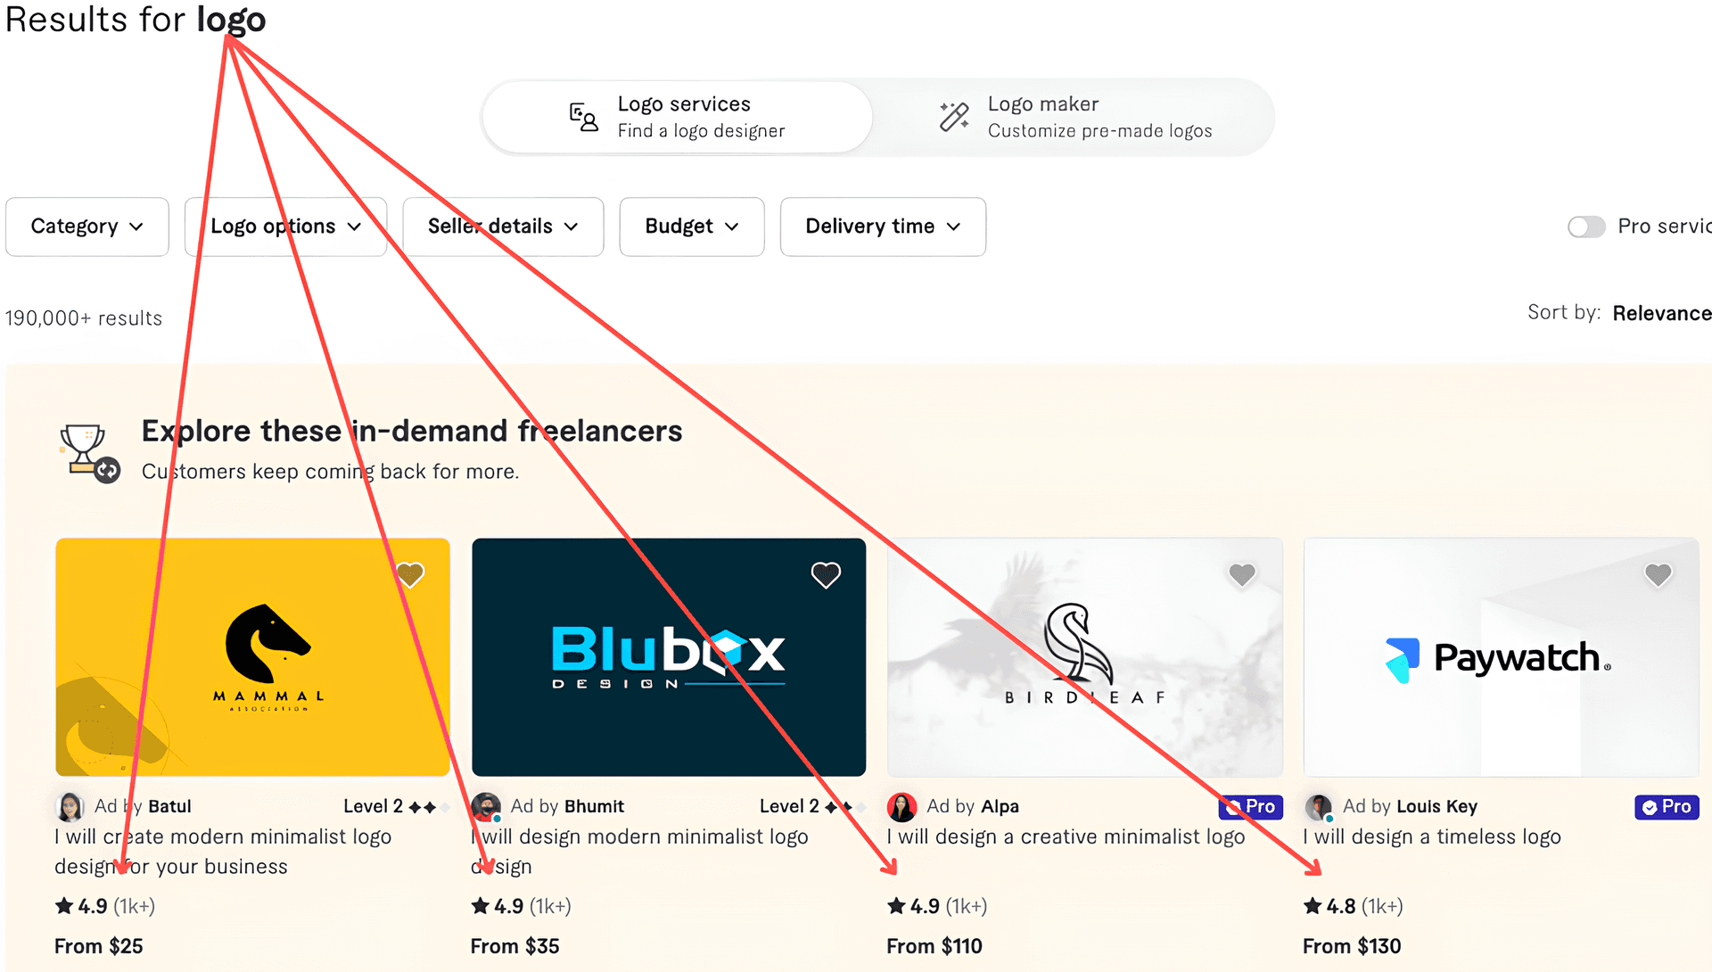Screen dimensions: 1712x972
Task: Click the heart icon on Paywatch listing
Action: coord(1660,576)
